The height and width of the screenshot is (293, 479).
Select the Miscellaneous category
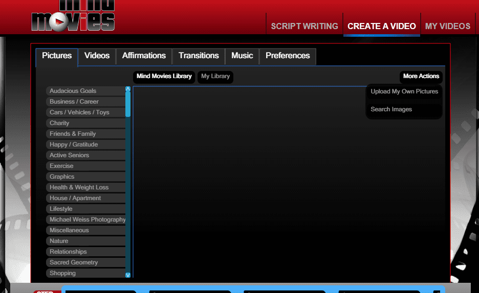tap(86, 230)
